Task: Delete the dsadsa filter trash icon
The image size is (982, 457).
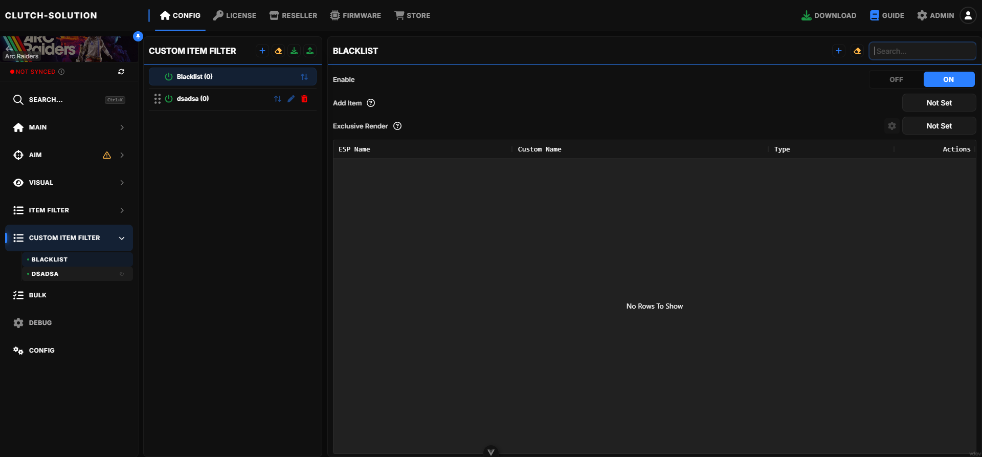Action: (304, 99)
